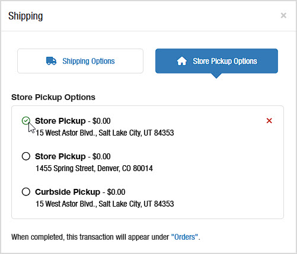Click the Salt Lake City address under Store Pickup
Viewport: 297px width, 254px height.
pos(105,133)
